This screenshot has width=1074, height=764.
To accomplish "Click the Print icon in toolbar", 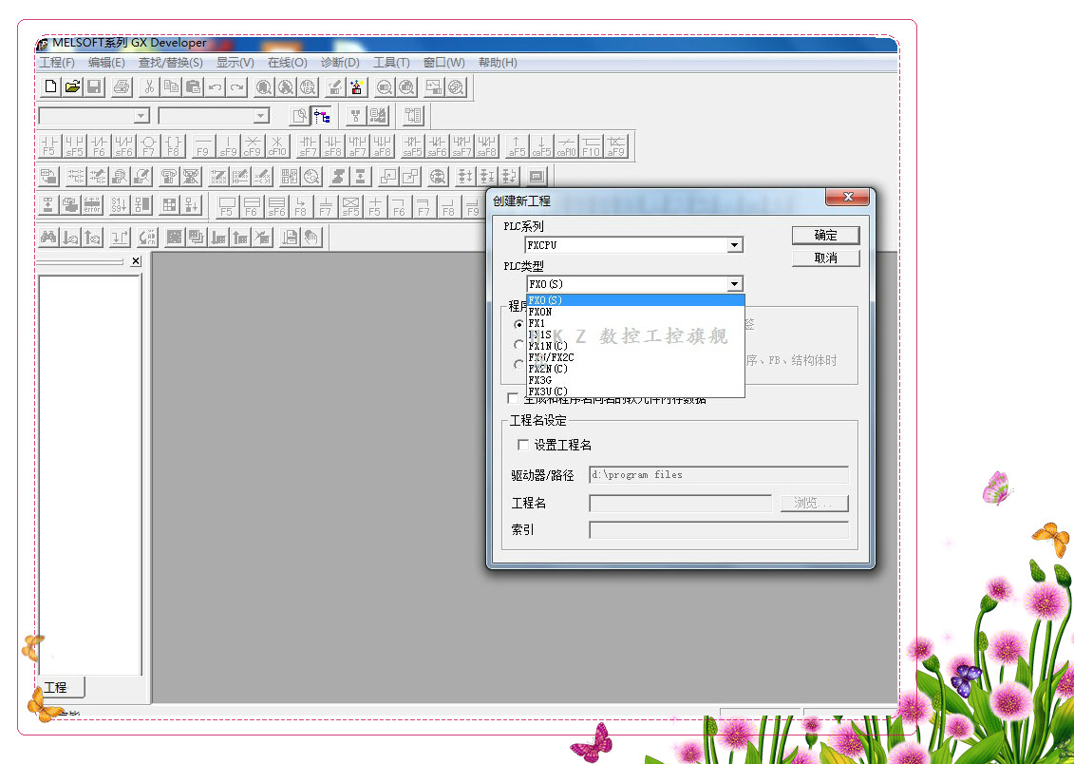I will pos(122,87).
